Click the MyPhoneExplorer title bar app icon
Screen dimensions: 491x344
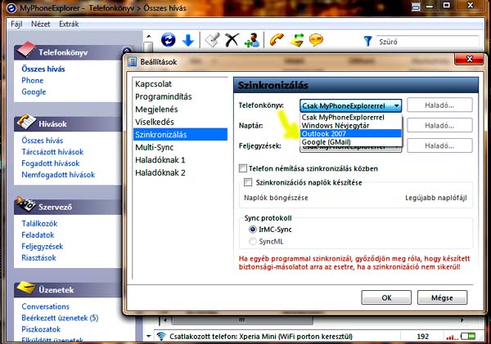[11, 8]
